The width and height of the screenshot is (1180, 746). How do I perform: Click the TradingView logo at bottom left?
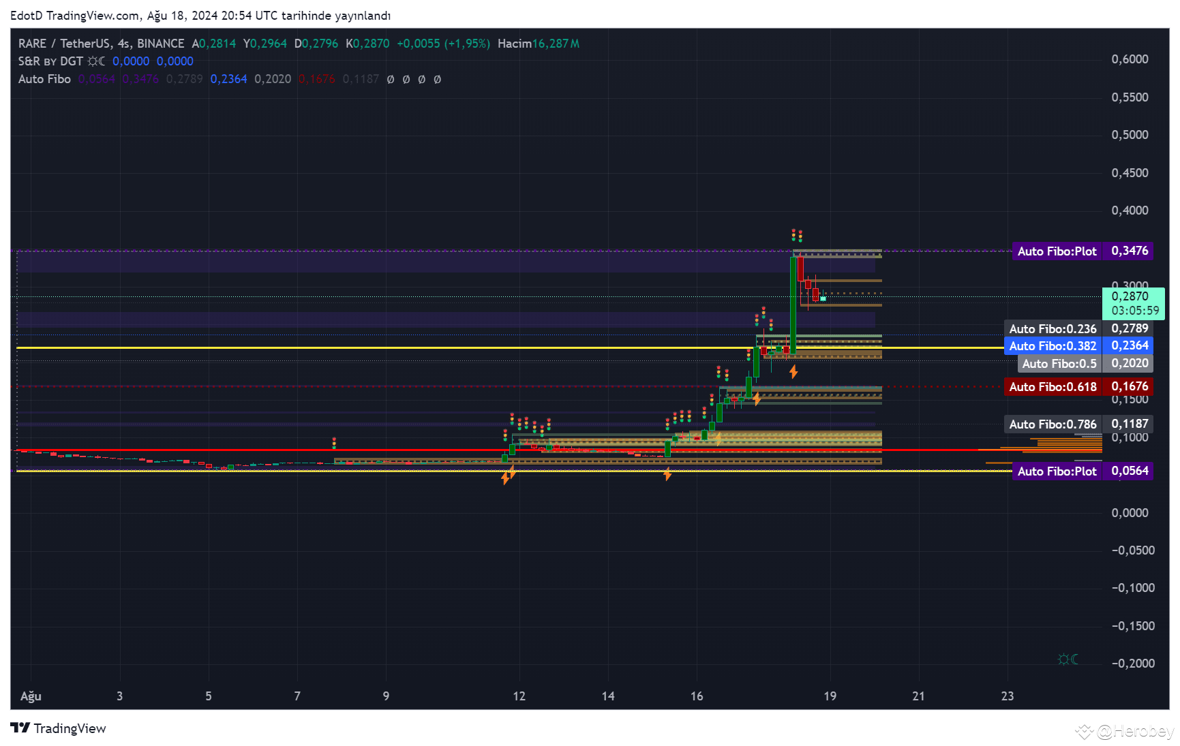tap(21, 728)
